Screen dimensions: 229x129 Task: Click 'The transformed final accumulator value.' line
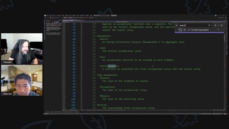(129, 108)
